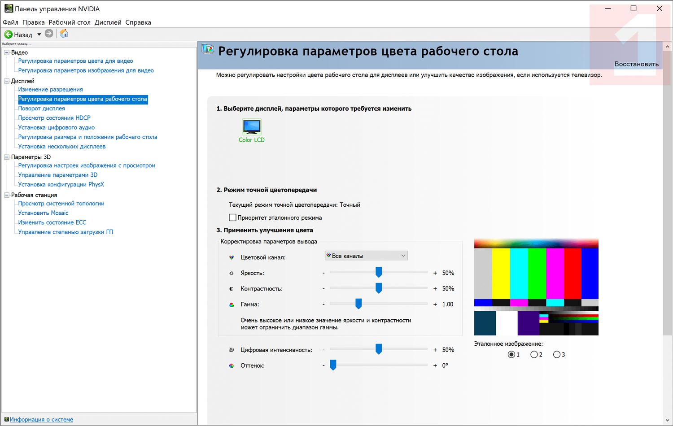Click the Цветовой канал row icon

(232, 257)
